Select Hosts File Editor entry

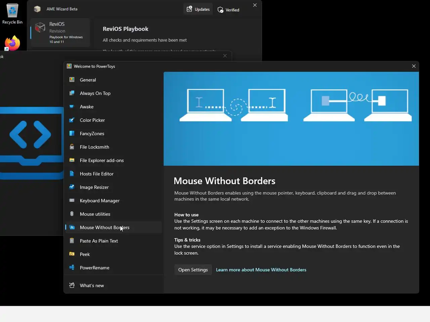pos(114,174)
